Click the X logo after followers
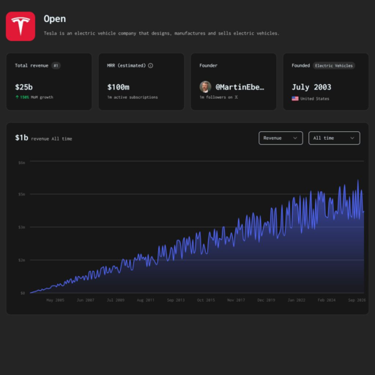The height and width of the screenshot is (375, 375). tap(236, 97)
